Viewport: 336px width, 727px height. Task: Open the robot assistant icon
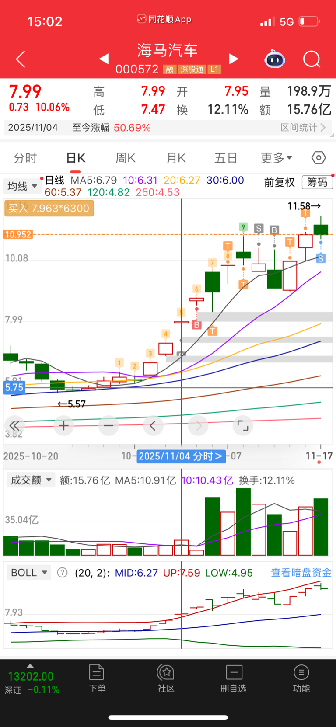click(275, 59)
